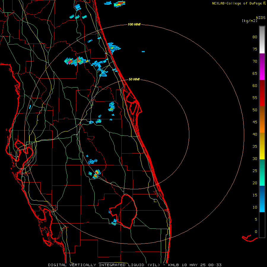Click the legend value 0

coord(256,232)
